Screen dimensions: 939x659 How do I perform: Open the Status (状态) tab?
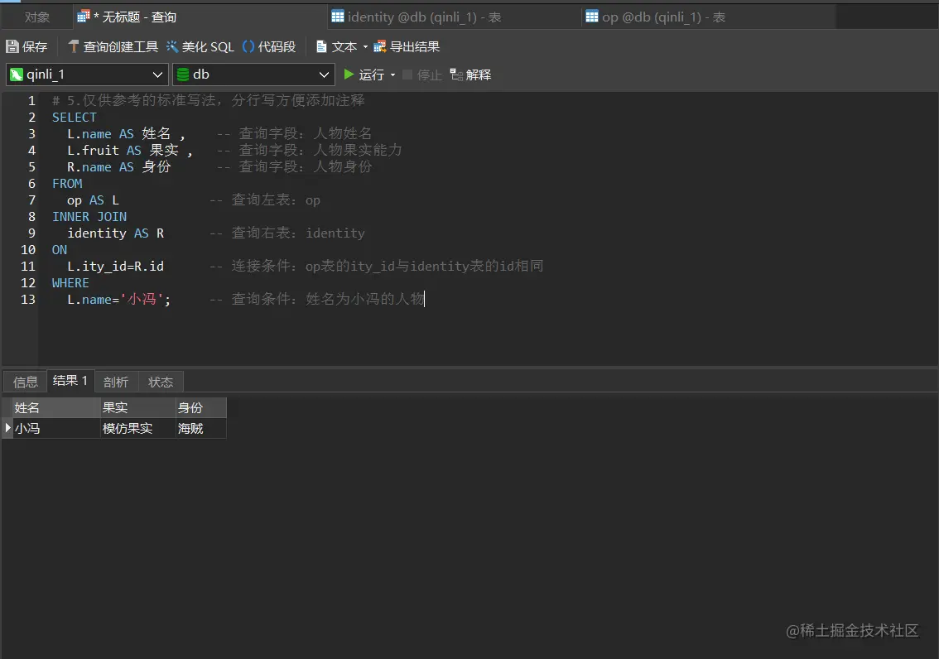[161, 382]
